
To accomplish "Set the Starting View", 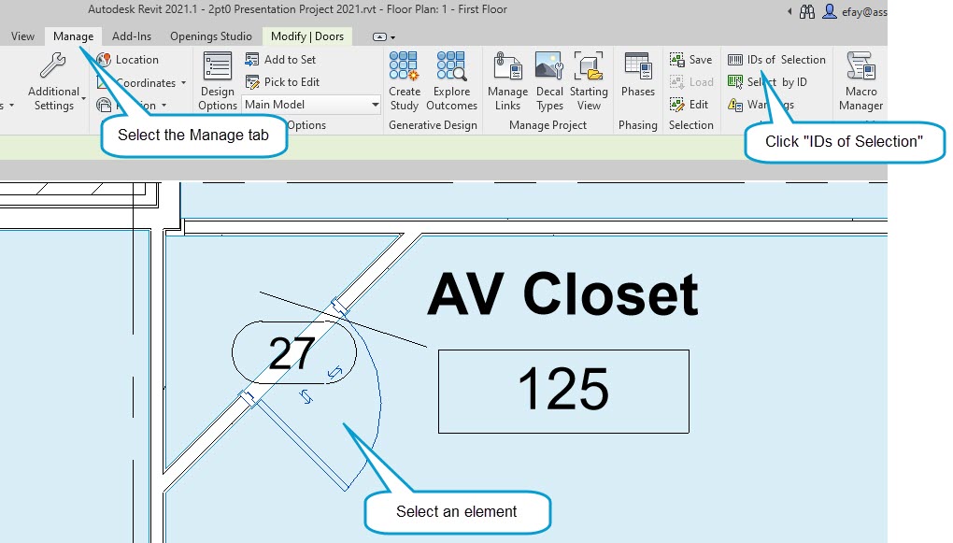I will pyautogui.click(x=589, y=82).
